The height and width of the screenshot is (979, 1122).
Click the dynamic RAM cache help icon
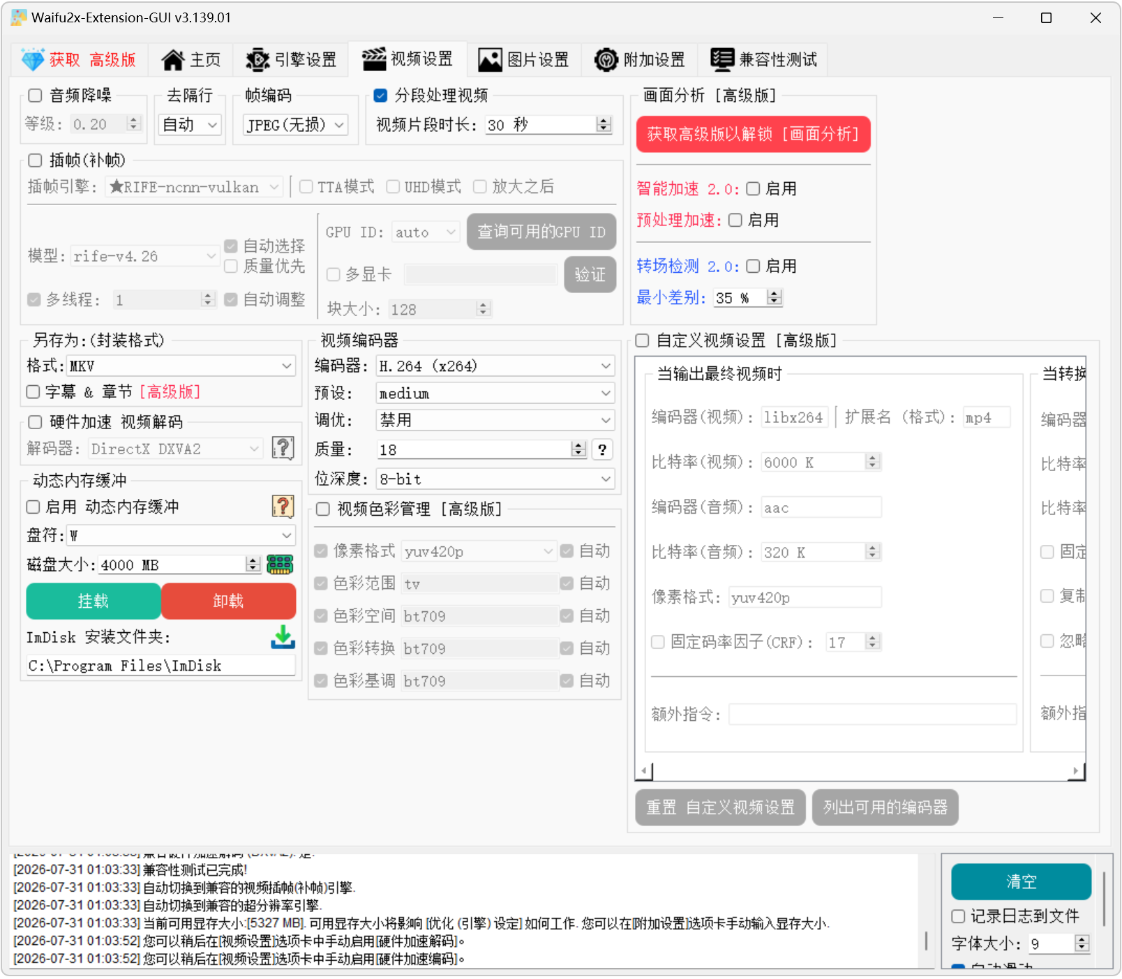point(283,507)
